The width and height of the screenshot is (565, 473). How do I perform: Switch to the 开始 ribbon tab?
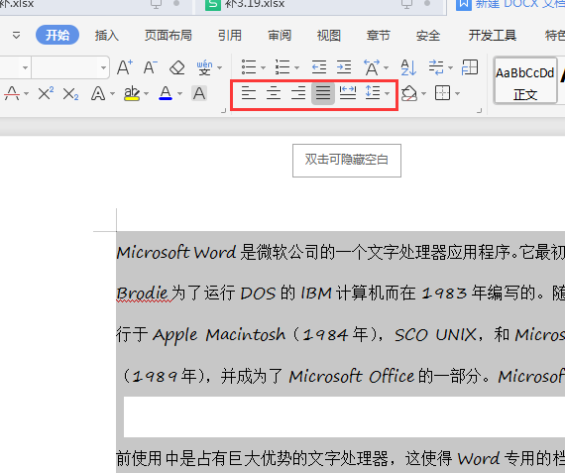[57, 35]
